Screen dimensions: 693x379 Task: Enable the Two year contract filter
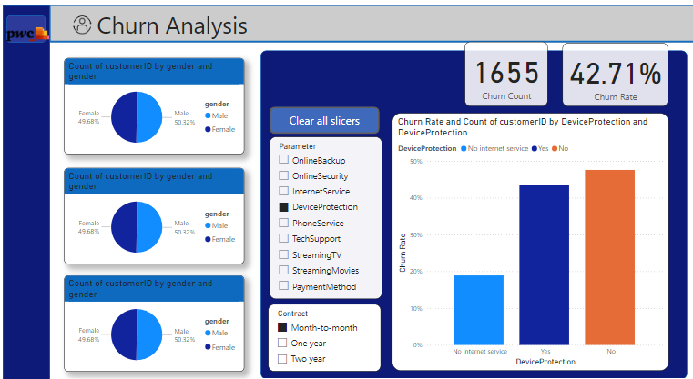coord(282,359)
